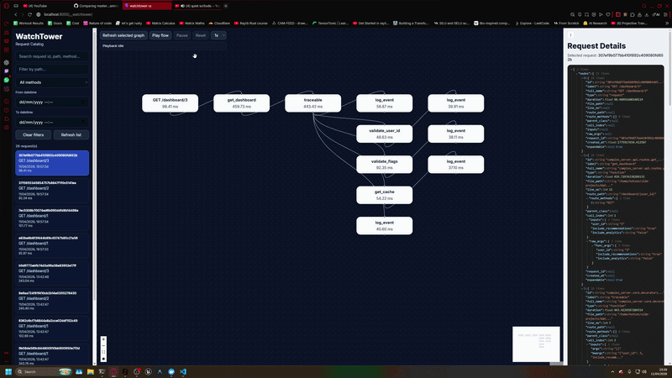The width and height of the screenshot is (672, 378).
Task: Switch to watchtower-ui tab
Action: [x=147, y=6]
